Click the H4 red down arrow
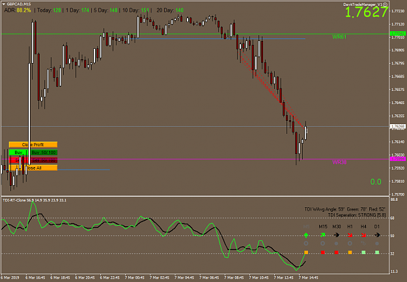Viewport: 407px width, 282px height. click(x=363, y=235)
